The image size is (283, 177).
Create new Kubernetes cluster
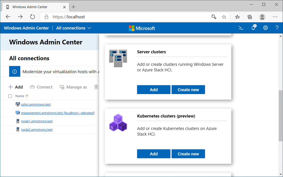tap(188, 154)
